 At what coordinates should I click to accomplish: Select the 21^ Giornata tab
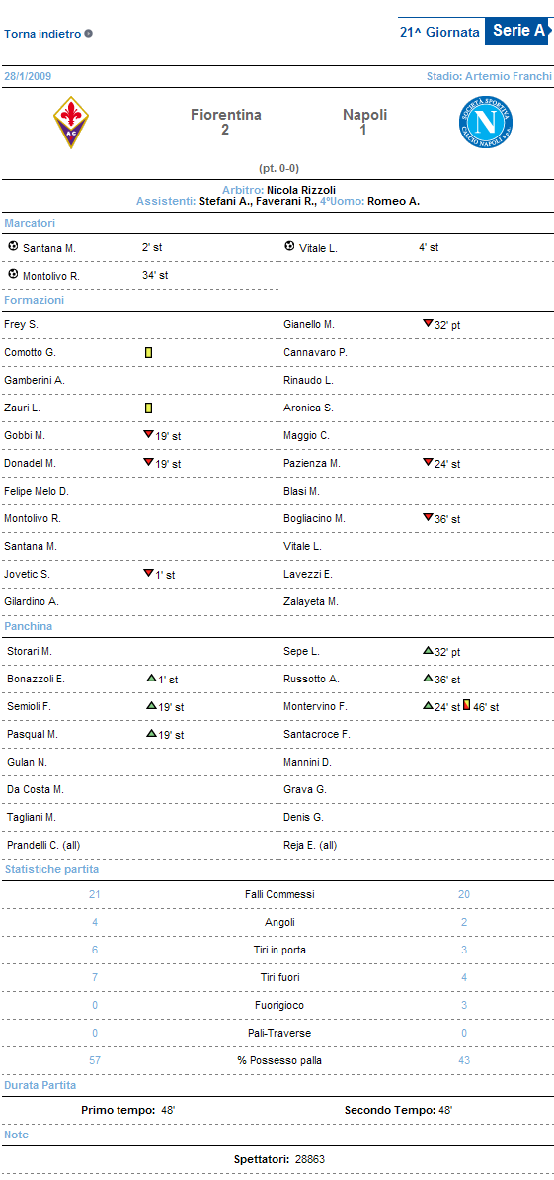(x=440, y=33)
